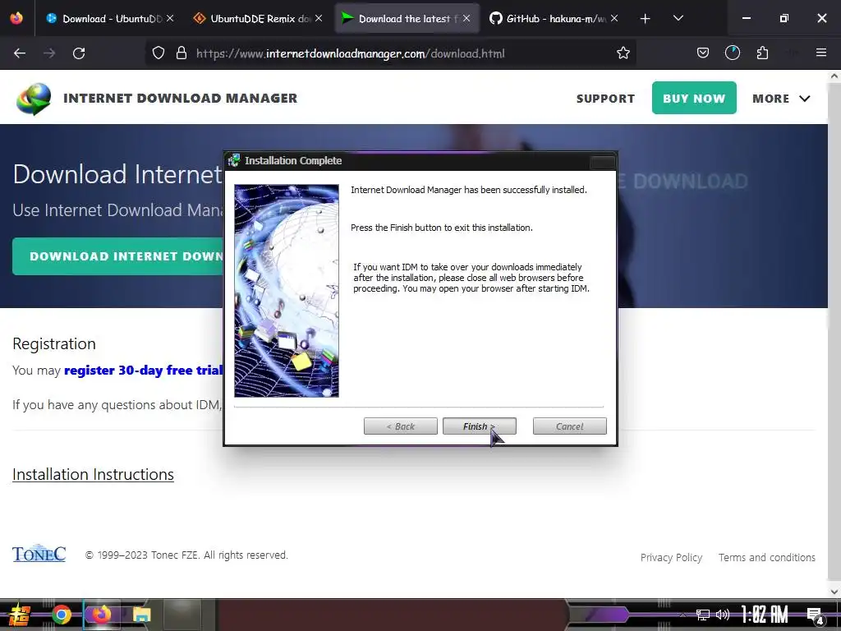Close the GitHub hakuna-m tab
Screen dimensions: 841x631
point(614,18)
